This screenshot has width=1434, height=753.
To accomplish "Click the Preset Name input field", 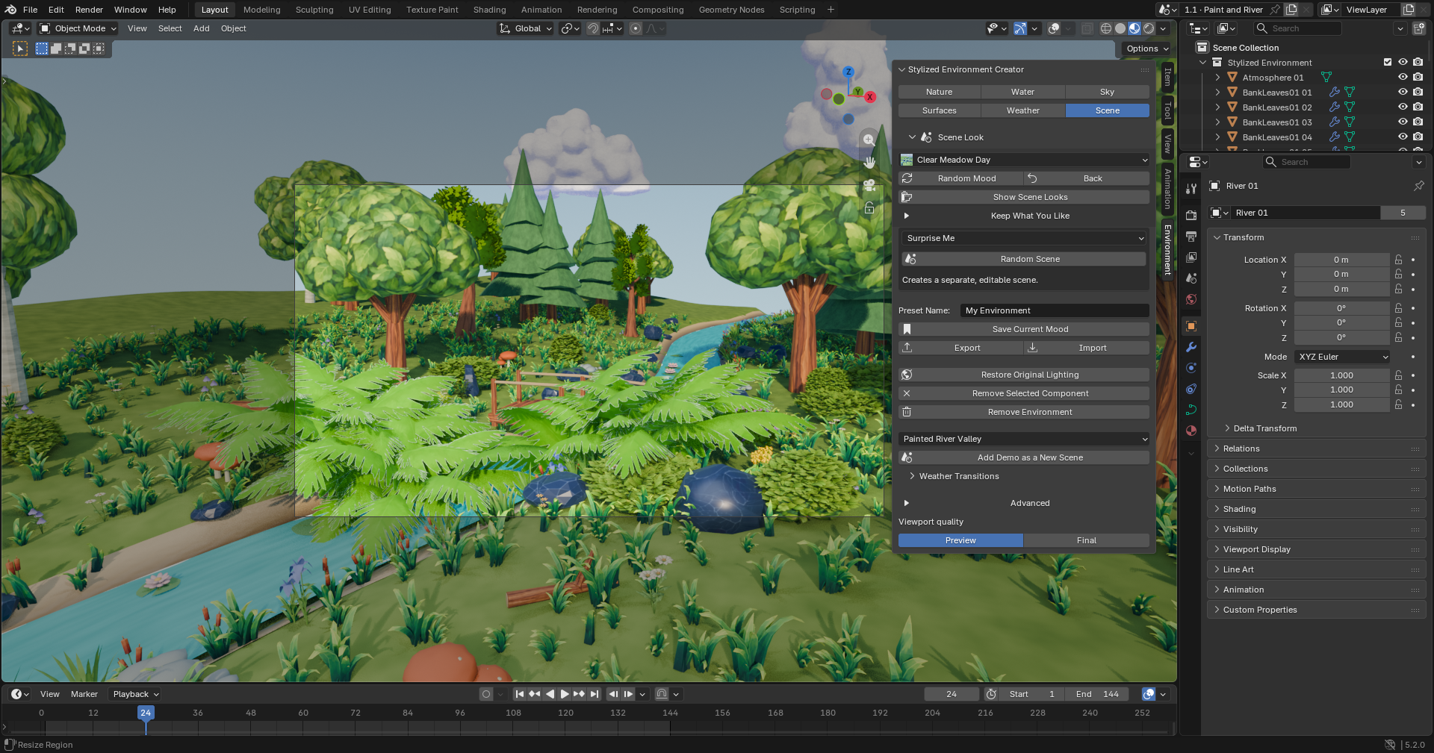I will tap(1055, 310).
